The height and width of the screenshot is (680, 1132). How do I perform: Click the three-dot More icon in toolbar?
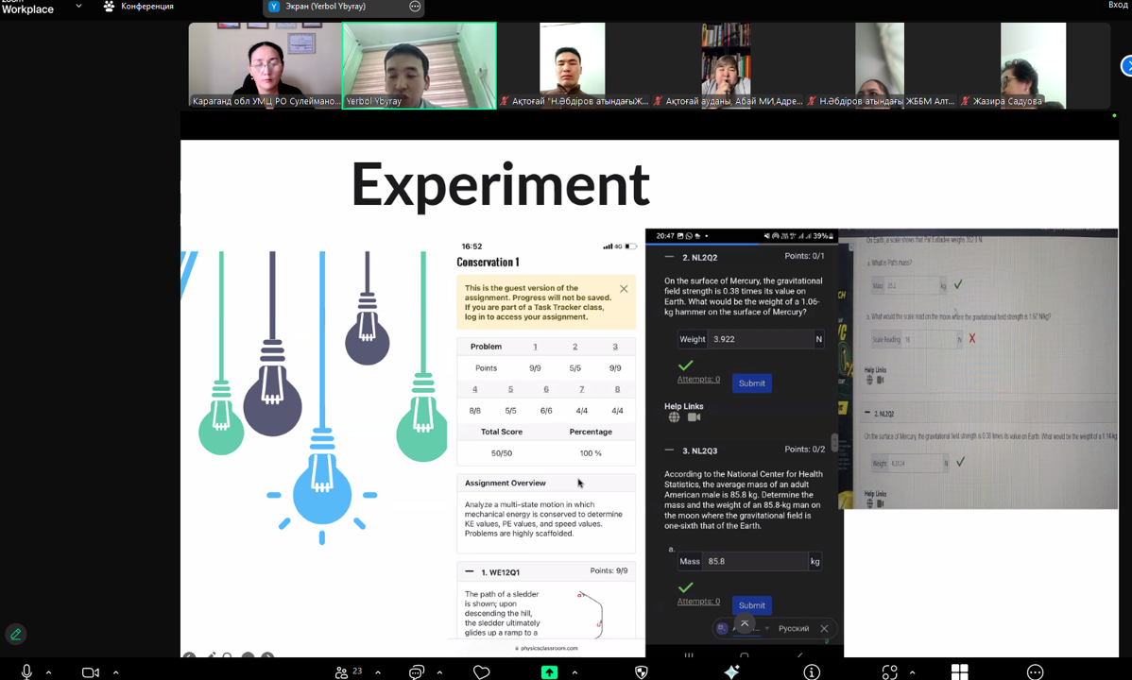click(x=1036, y=671)
